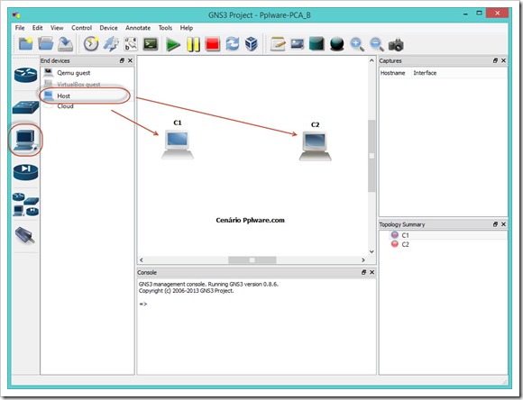The width and height of the screenshot is (523, 400).
Task: Close the Console panel
Action: (372, 272)
